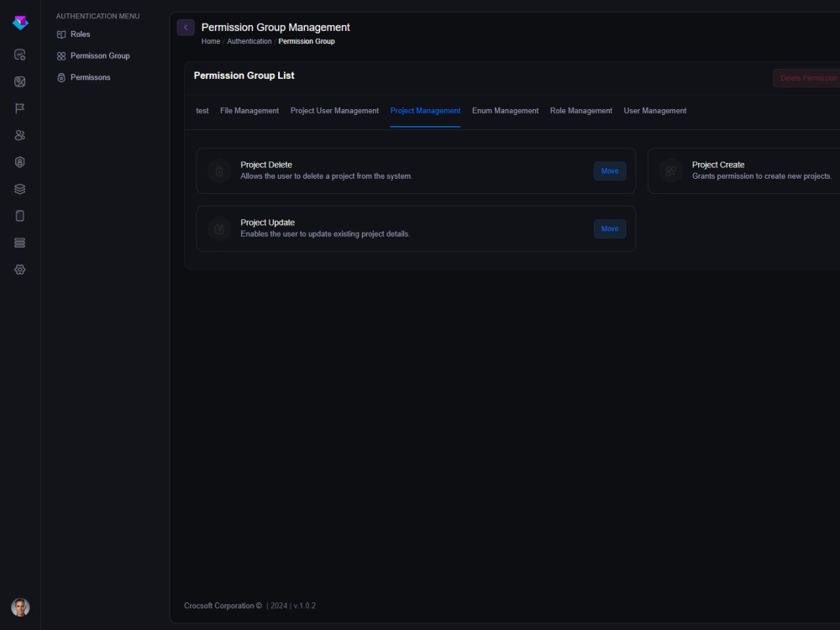This screenshot has width=840, height=630.
Task: Click the Permissons lock icon
Action: pyautogui.click(x=61, y=77)
